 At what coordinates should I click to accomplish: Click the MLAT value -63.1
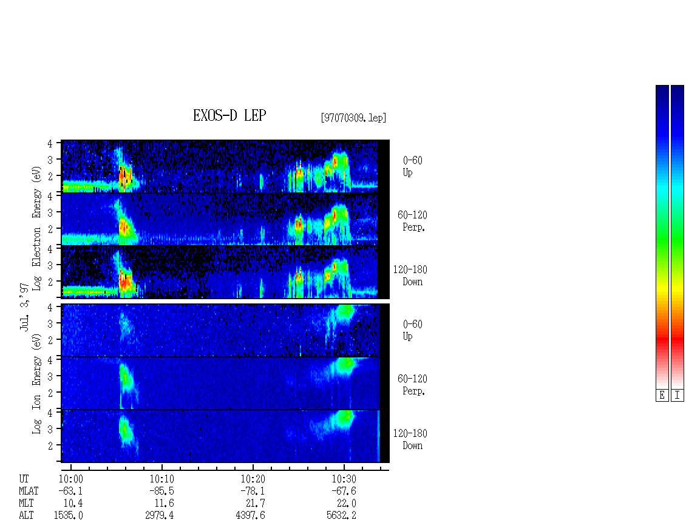[x=70, y=491]
